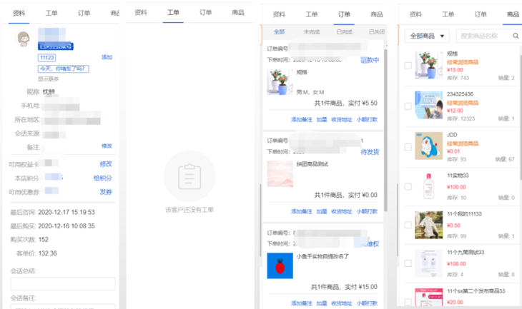
Task: Click the 会话总结 text box
Action: (x=63, y=284)
